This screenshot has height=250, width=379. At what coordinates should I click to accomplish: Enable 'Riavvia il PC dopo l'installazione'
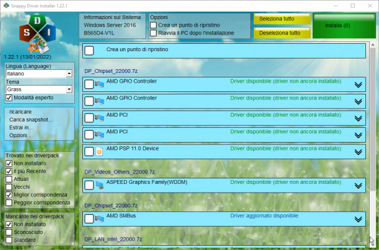(x=153, y=33)
